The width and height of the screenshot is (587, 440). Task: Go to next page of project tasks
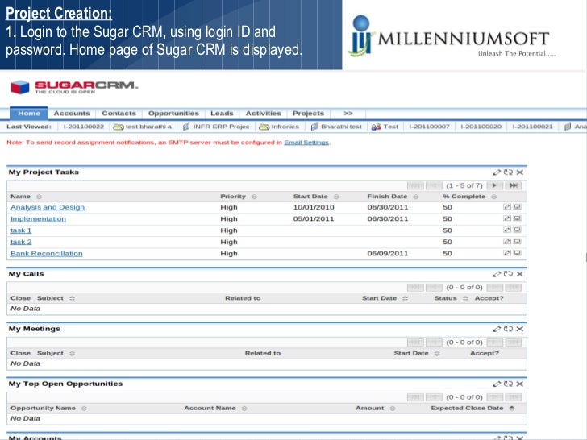[494, 185]
